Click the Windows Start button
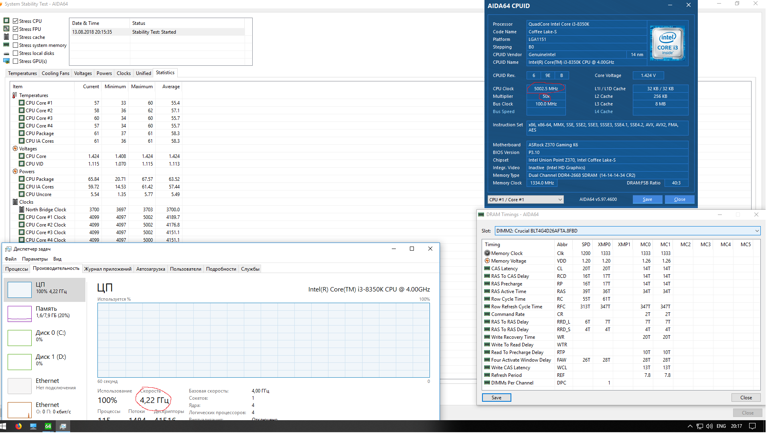This screenshot has height=433, width=770. [4, 426]
